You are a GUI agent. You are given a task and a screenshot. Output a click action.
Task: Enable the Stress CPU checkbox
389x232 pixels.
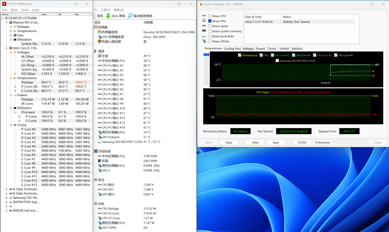(x=210, y=16)
